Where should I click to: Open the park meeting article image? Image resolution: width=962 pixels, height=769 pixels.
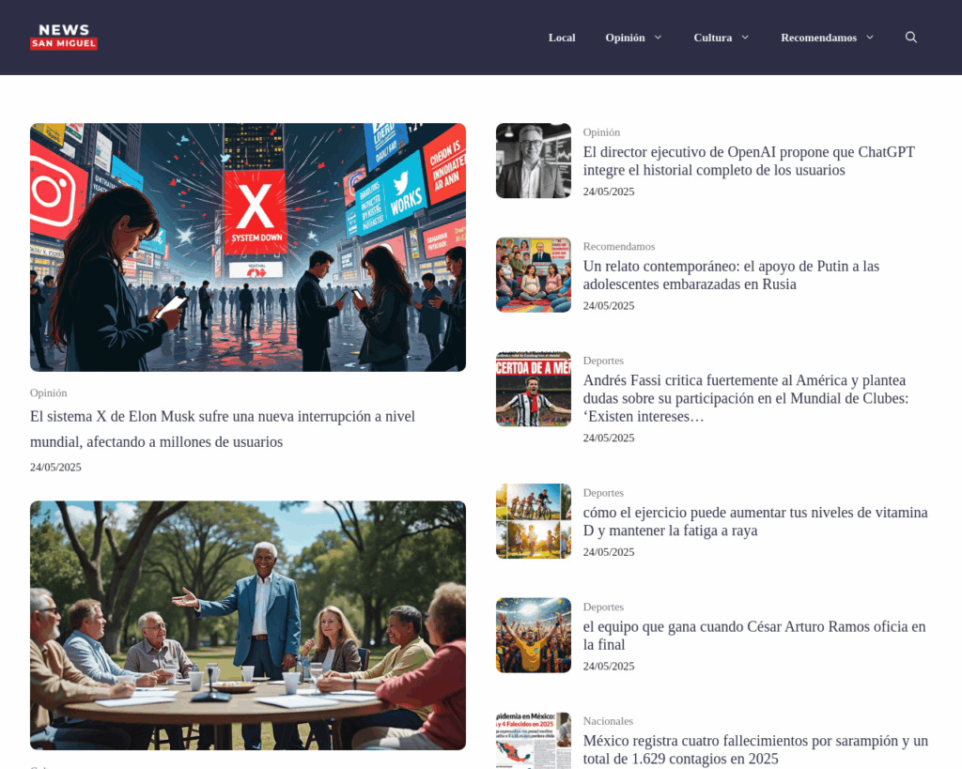coord(248,624)
